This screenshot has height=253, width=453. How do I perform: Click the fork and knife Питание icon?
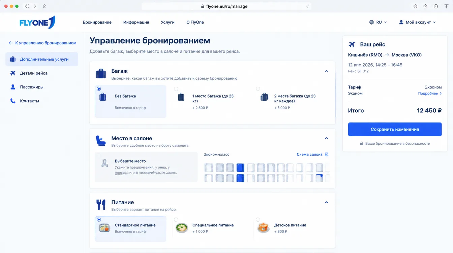101,204
